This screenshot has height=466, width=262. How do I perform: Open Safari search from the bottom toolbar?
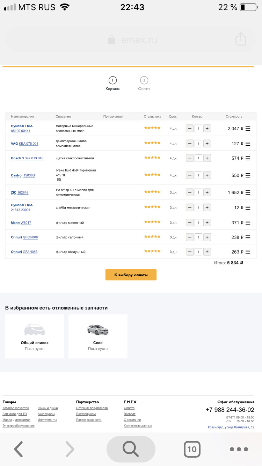pyautogui.click(x=131, y=449)
